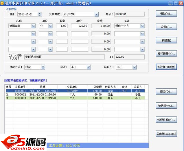Click fourth row unit price field
184x151 pixels.
[80, 49]
